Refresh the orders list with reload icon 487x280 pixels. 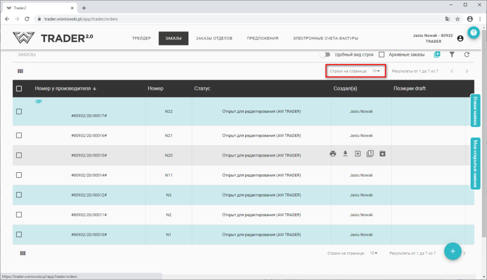click(x=466, y=55)
